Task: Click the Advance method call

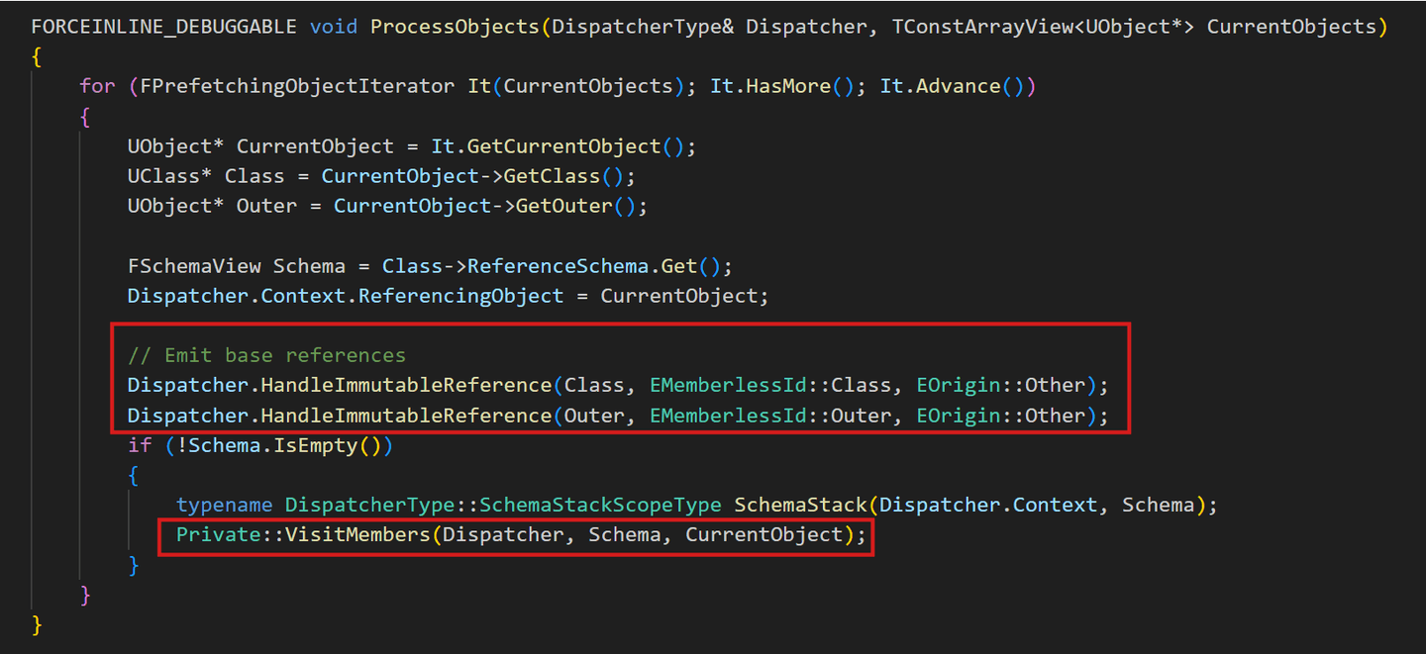Action: coord(958,86)
